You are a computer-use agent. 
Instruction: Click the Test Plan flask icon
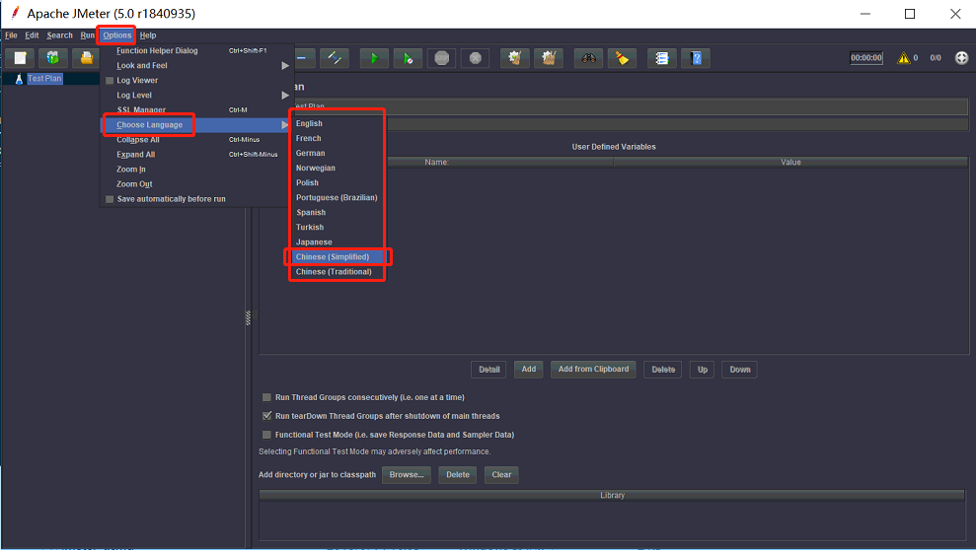19,79
